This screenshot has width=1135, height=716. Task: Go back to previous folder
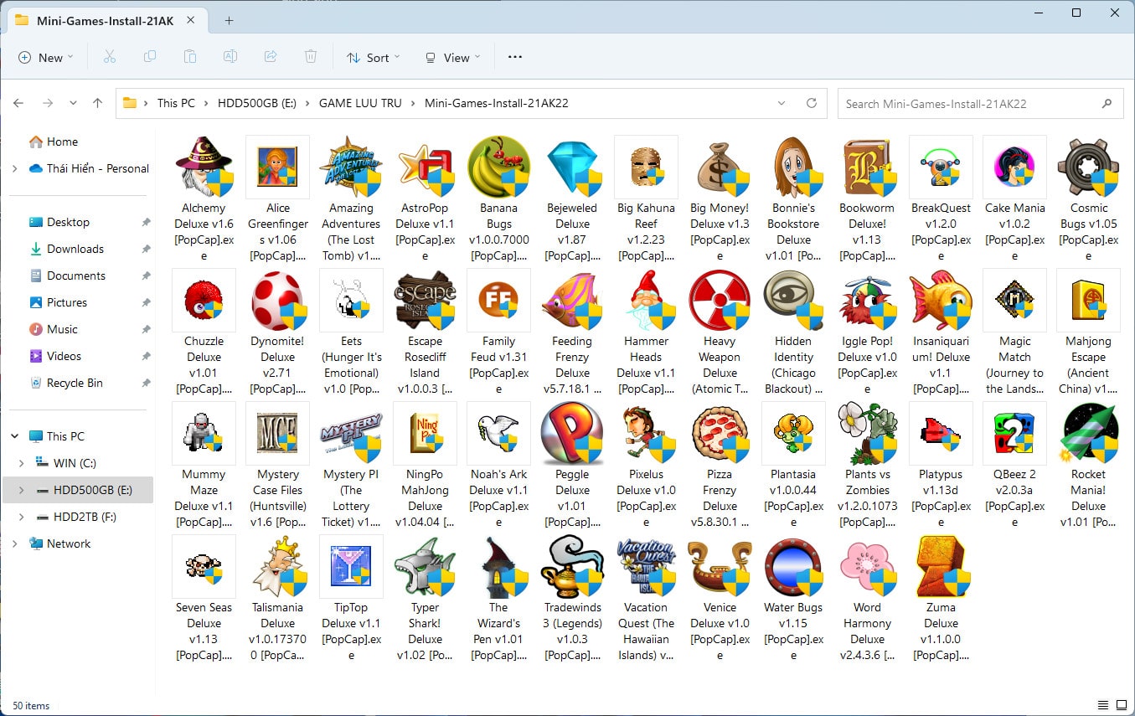coord(19,104)
